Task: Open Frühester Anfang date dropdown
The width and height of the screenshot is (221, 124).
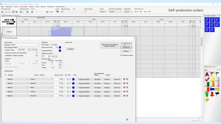Action: pos(30,50)
